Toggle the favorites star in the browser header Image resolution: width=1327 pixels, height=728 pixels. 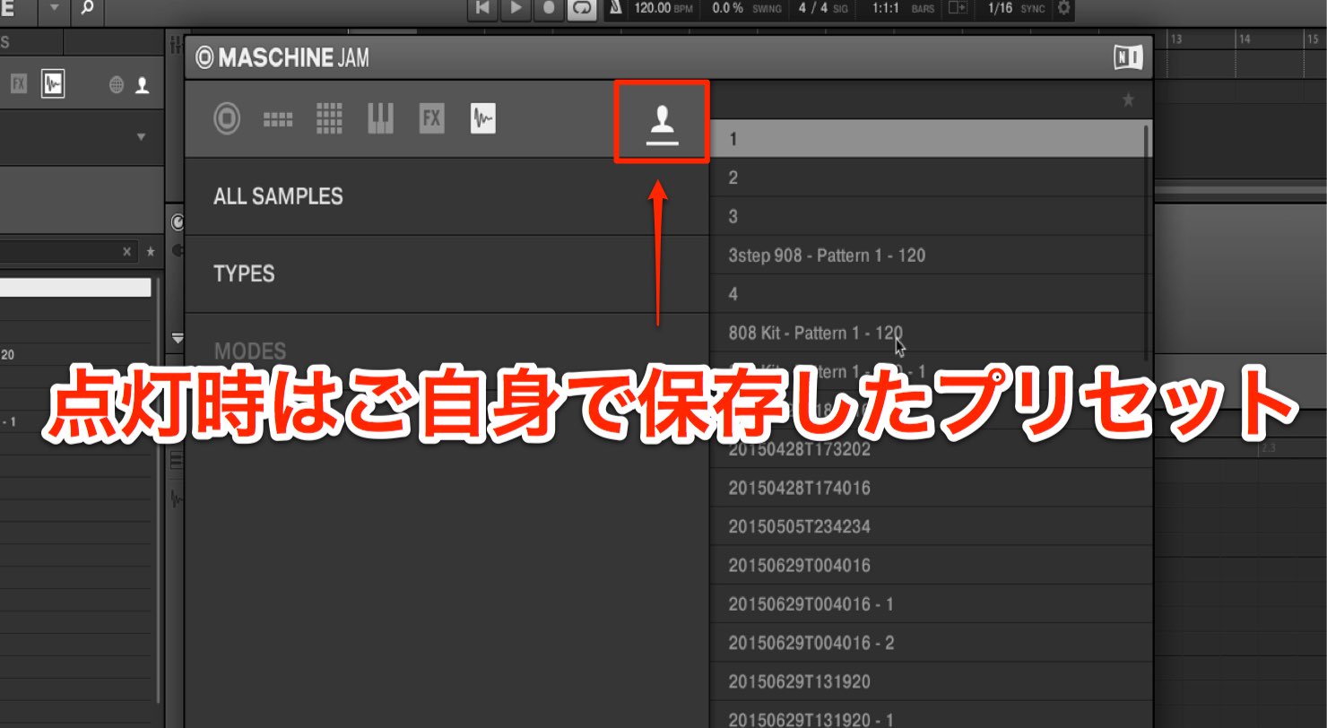(x=1129, y=100)
